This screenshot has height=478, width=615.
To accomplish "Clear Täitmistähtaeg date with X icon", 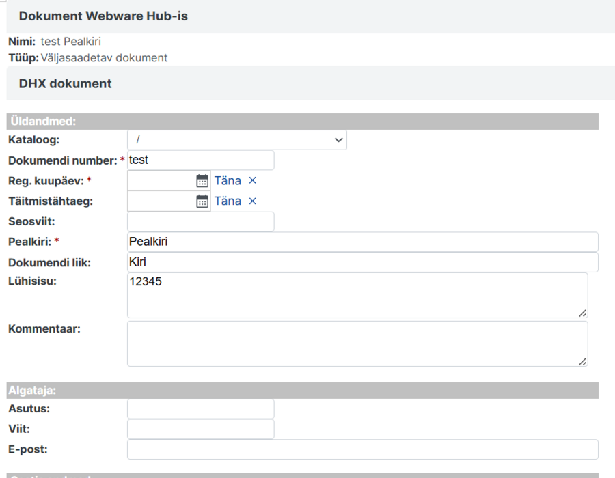I will 253,201.
